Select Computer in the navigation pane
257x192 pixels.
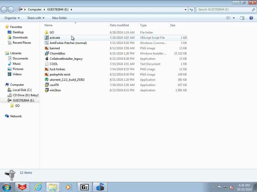[17, 85]
